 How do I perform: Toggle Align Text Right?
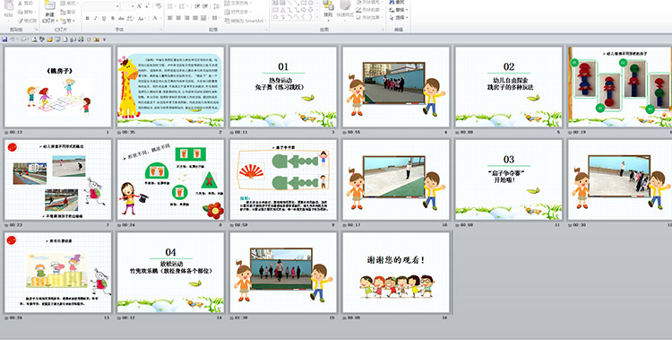coord(187,18)
